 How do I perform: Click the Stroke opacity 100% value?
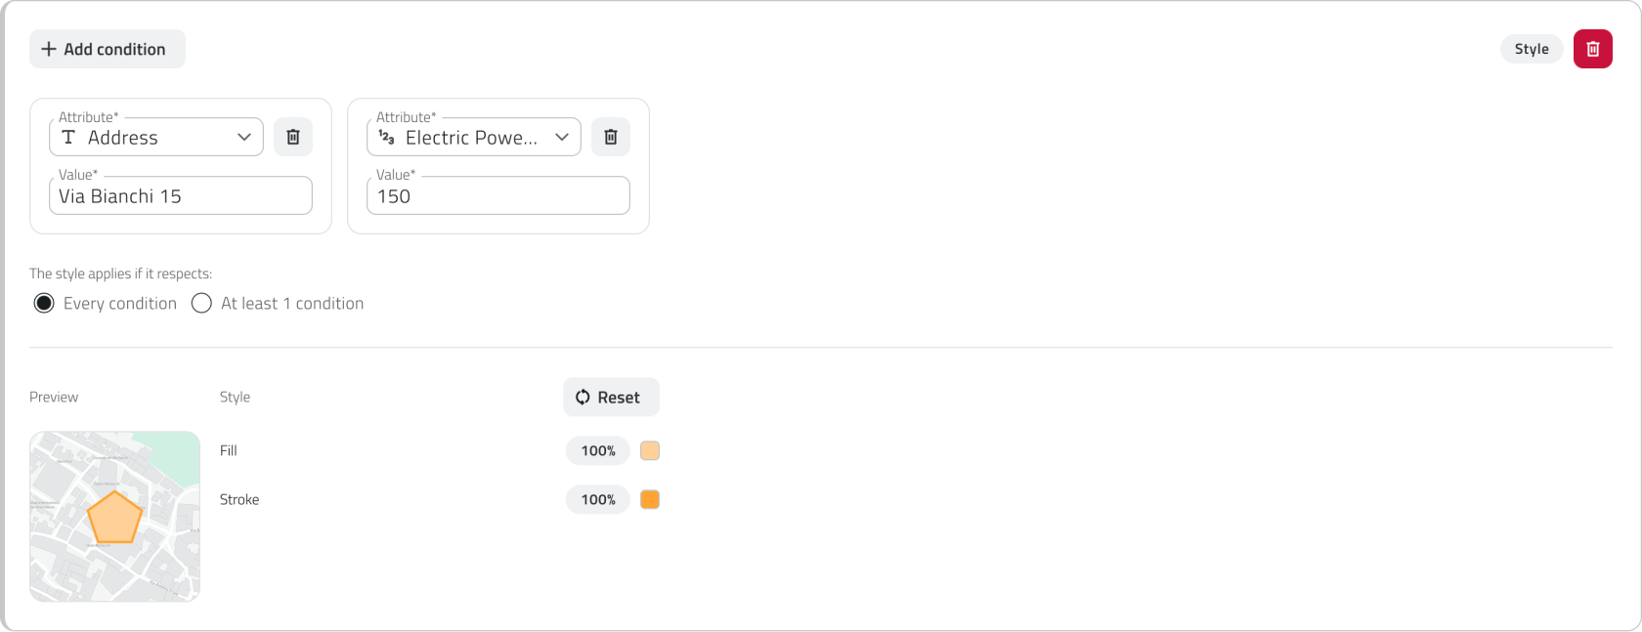coord(598,499)
